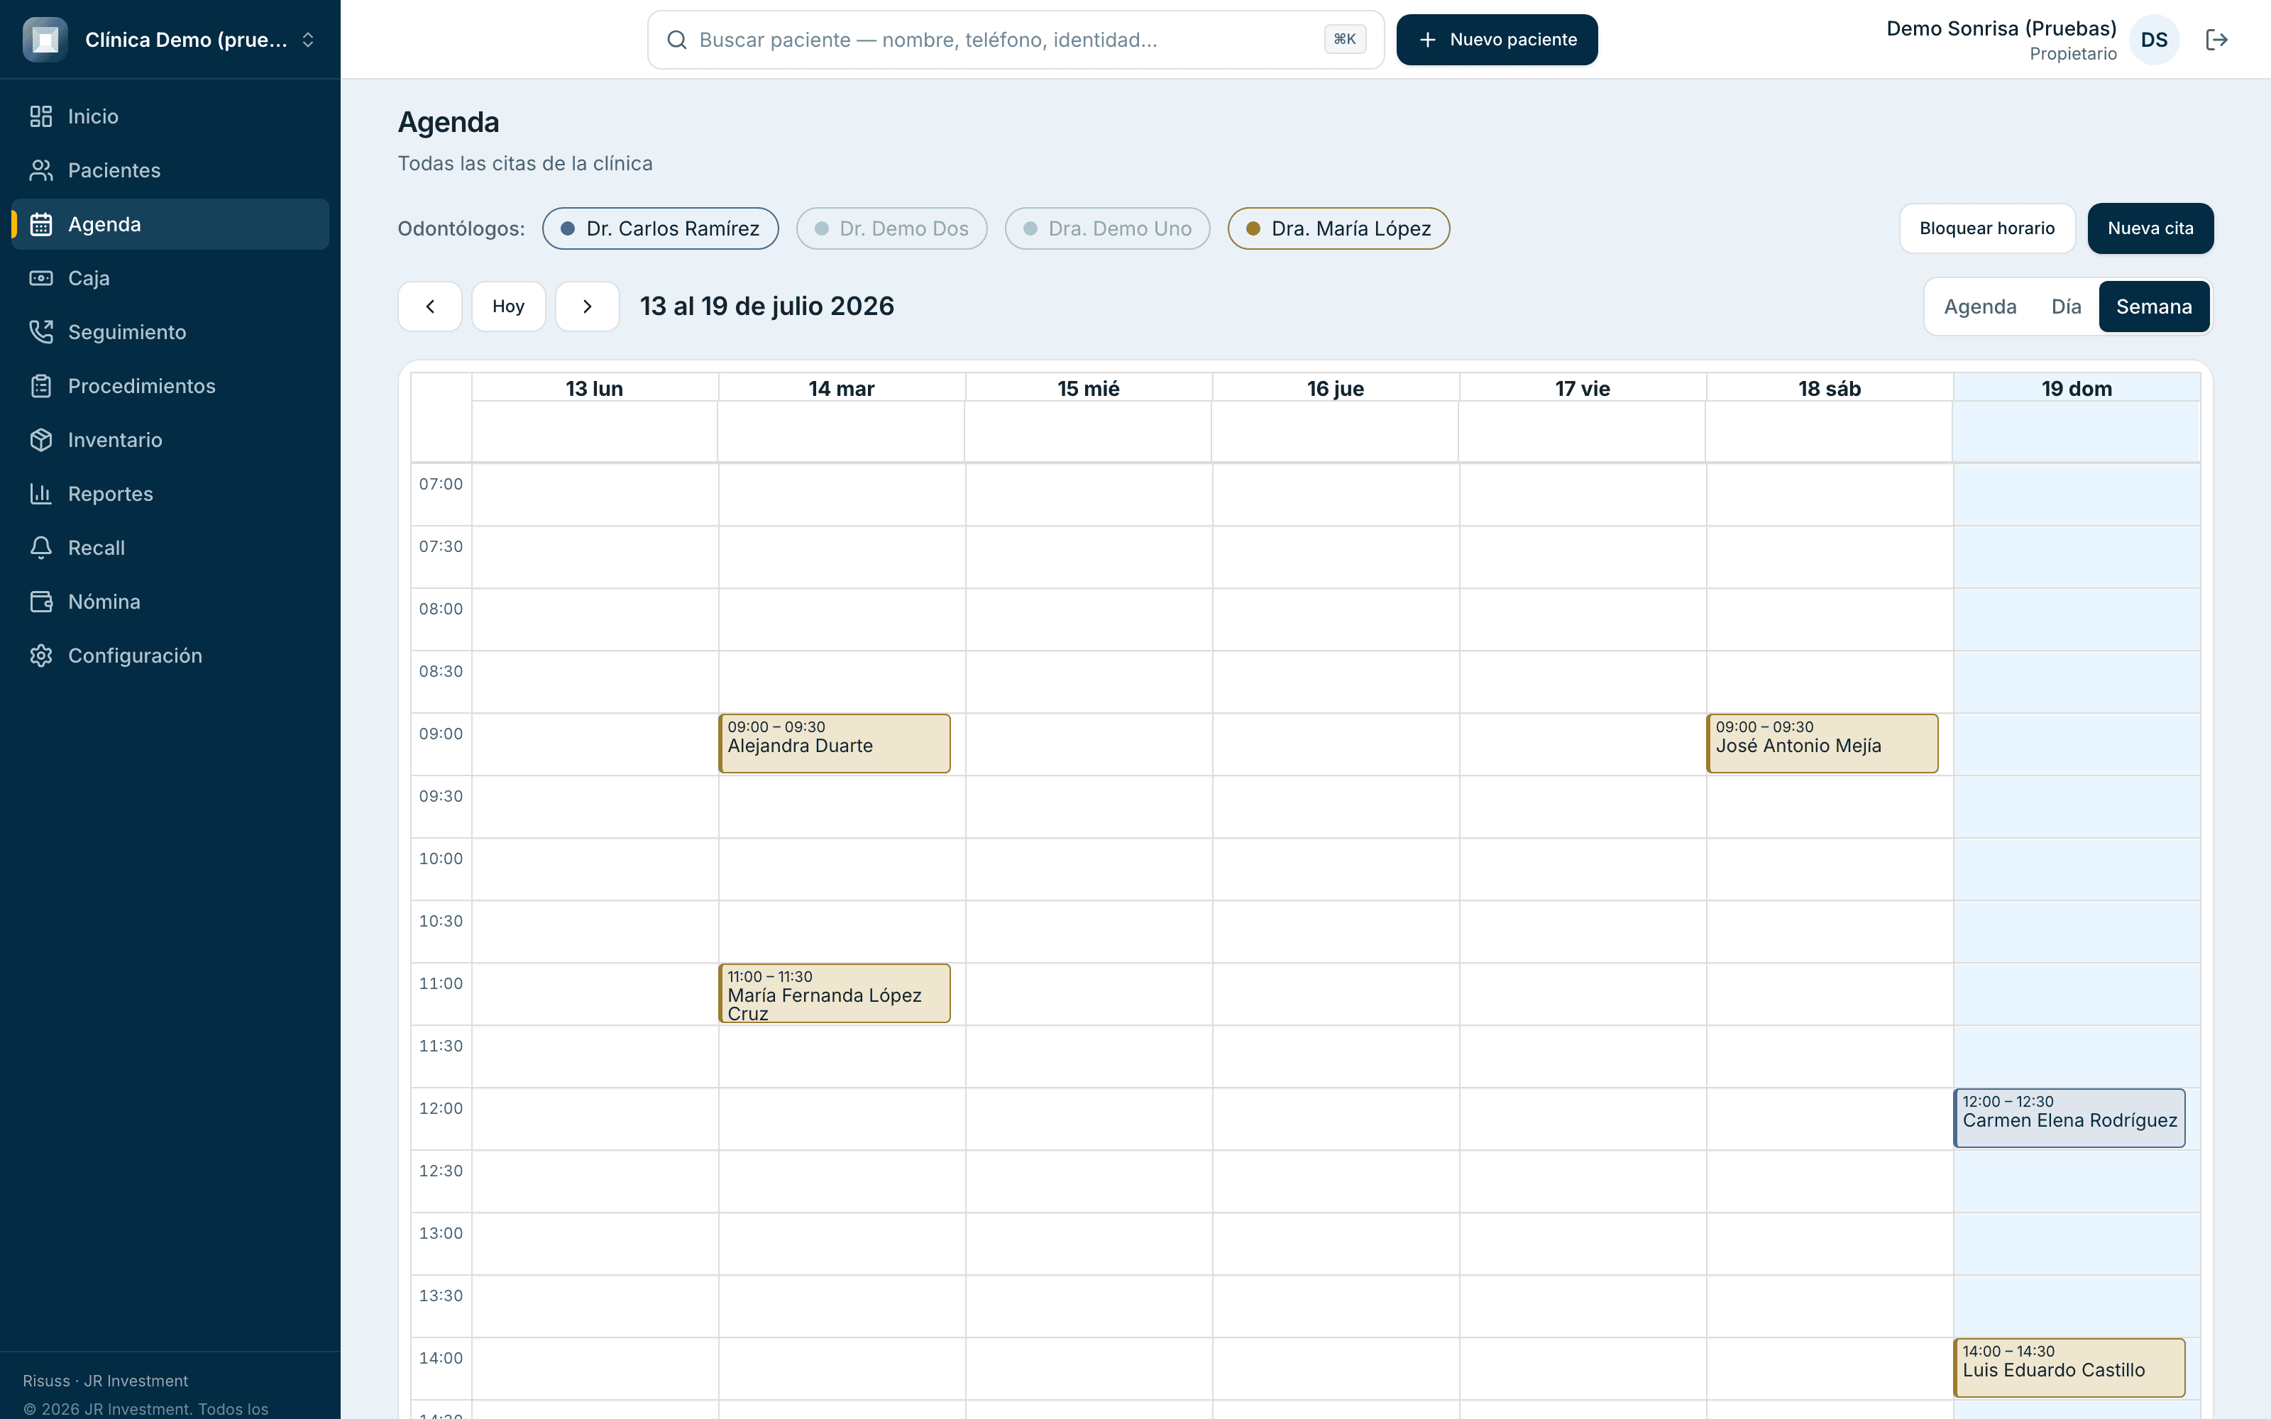This screenshot has width=2271, height=1419.
Task: Open María Fernanda López Cruz appointment
Action: tap(835, 993)
